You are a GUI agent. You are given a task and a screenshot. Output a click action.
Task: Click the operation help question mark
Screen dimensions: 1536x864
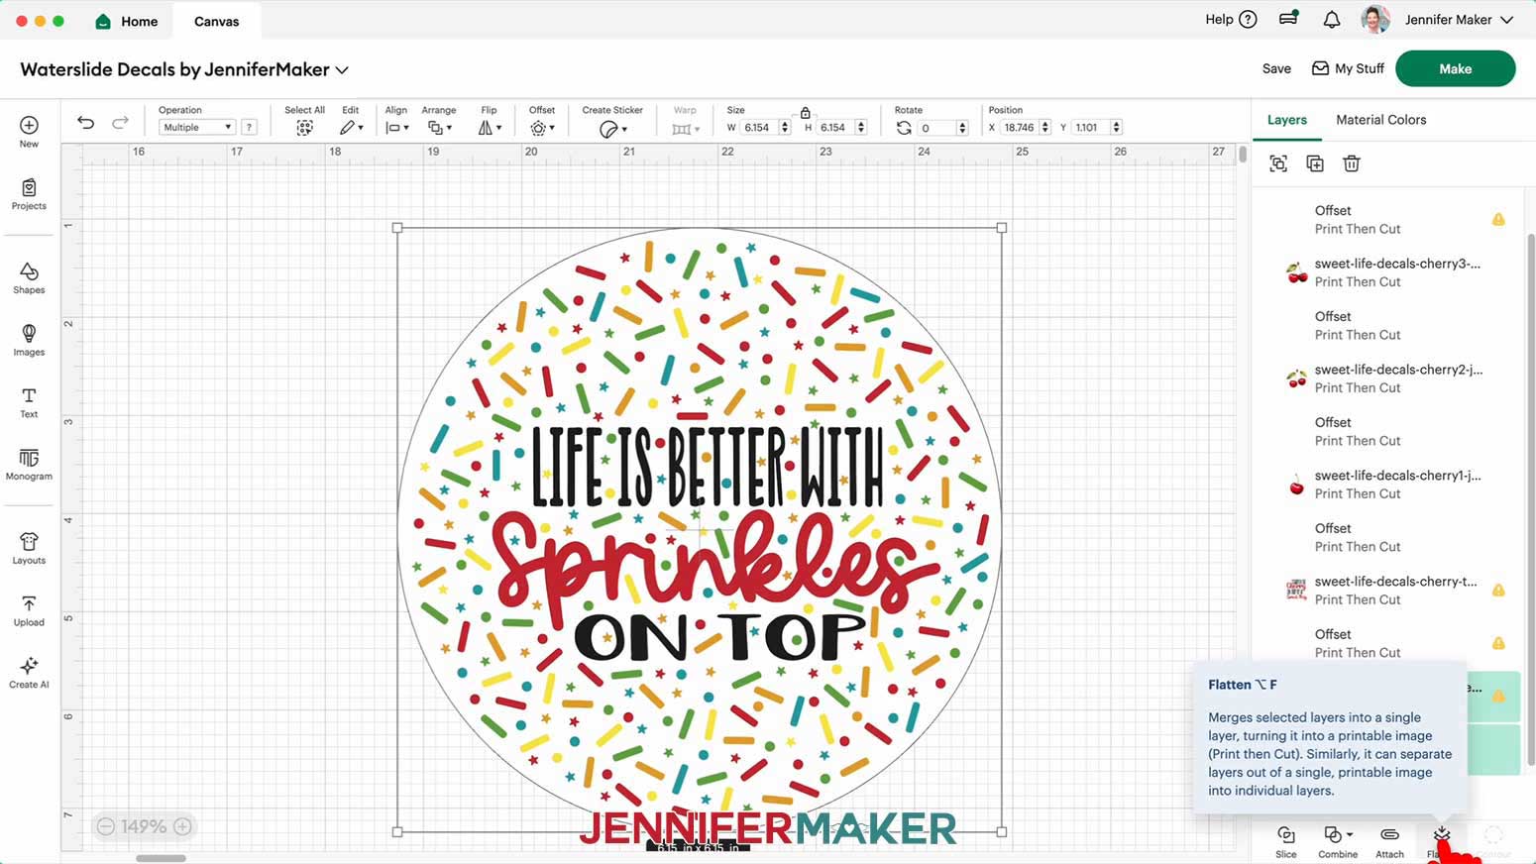point(250,127)
